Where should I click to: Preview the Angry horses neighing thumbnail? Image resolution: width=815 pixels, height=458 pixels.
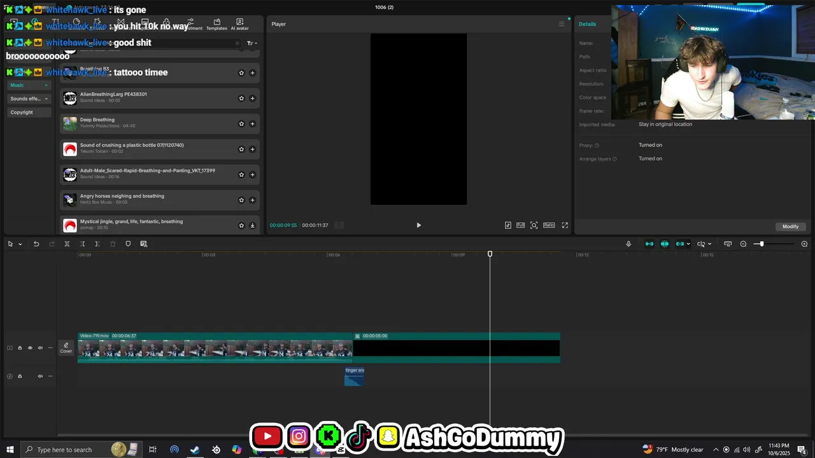pyautogui.click(x=70, y=200)
